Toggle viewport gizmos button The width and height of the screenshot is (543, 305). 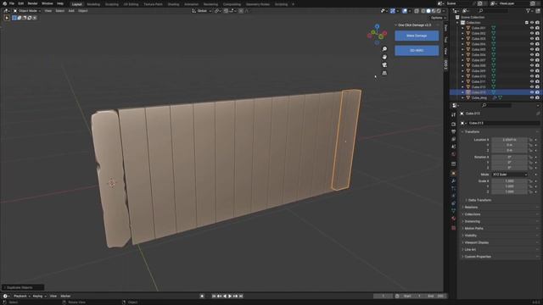tap(392, 11)
